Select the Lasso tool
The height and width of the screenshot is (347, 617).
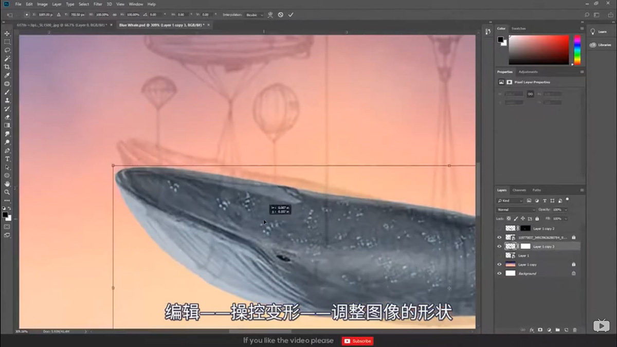[x=7, y=50]
